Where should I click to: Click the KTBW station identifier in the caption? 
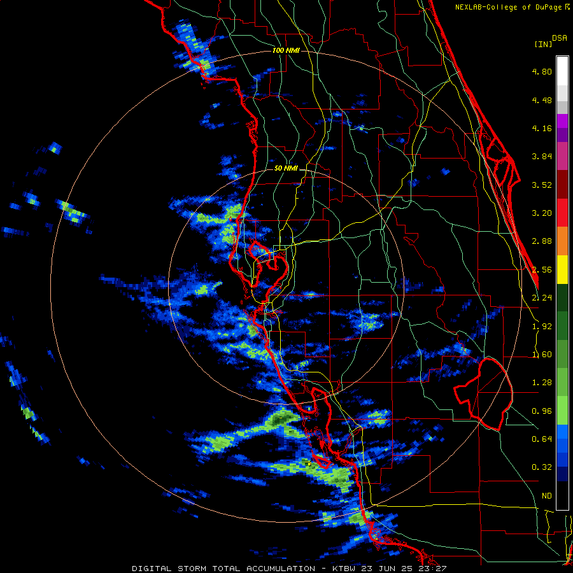tap(344, 569)
